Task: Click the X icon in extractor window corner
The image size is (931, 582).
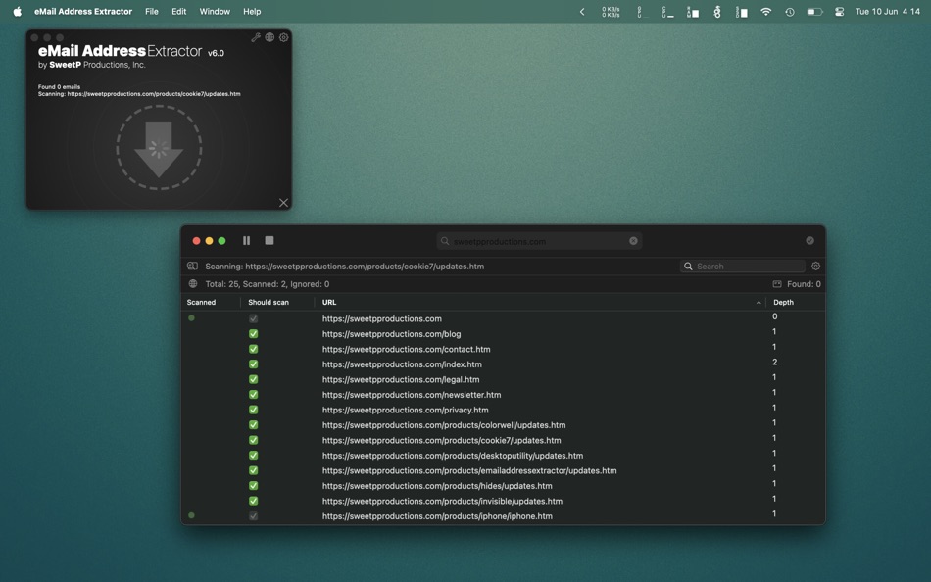Action: pos(284,203)
